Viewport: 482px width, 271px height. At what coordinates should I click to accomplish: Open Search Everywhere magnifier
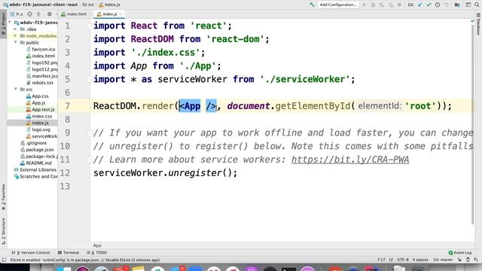(x=477, y=5)
